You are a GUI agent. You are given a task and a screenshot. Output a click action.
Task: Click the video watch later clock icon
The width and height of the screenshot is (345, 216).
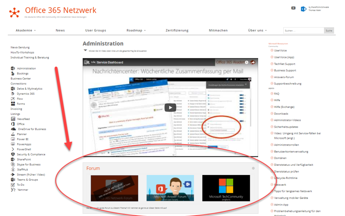[247, 62]
